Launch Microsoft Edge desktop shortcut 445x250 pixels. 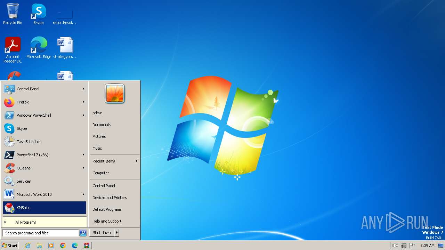[39, 48]
